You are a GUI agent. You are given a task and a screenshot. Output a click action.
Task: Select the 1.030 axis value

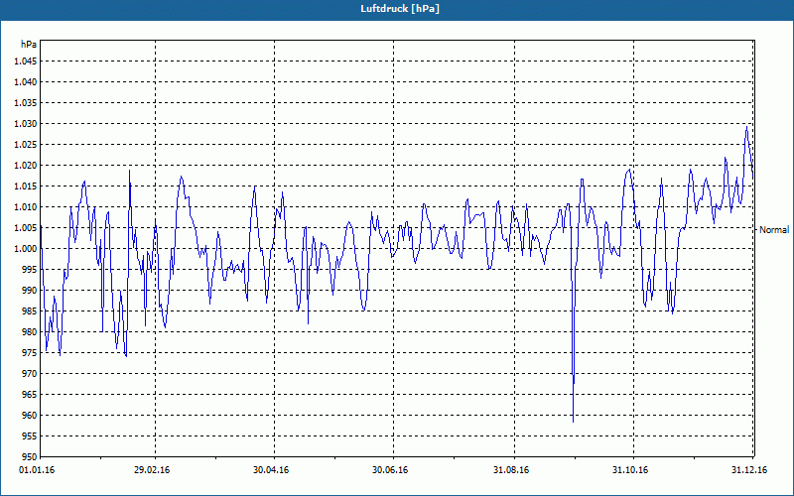click(26, 123)
